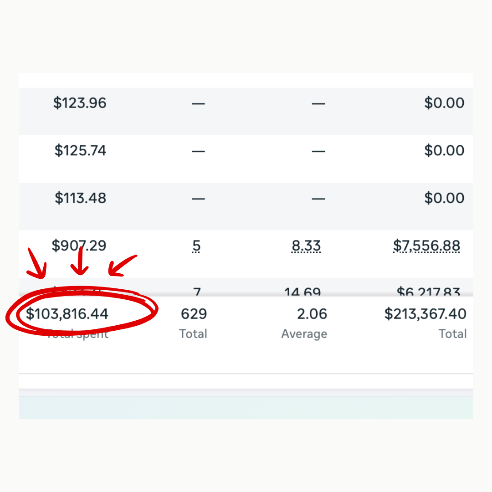Open the underlined 8.33 value link
The width and height of the screenshot is (492, 492).
(x=306, y=246)
